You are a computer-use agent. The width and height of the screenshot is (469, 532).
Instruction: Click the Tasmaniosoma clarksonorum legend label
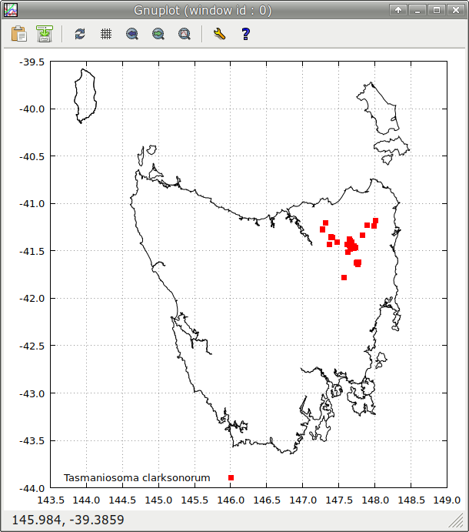[x=137, y=477]
